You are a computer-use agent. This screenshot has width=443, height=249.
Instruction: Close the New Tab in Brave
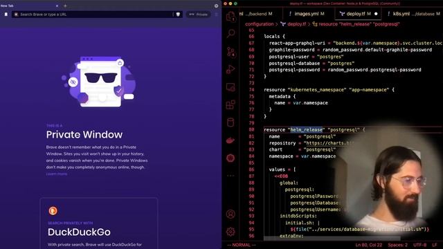tap(57, 6)
